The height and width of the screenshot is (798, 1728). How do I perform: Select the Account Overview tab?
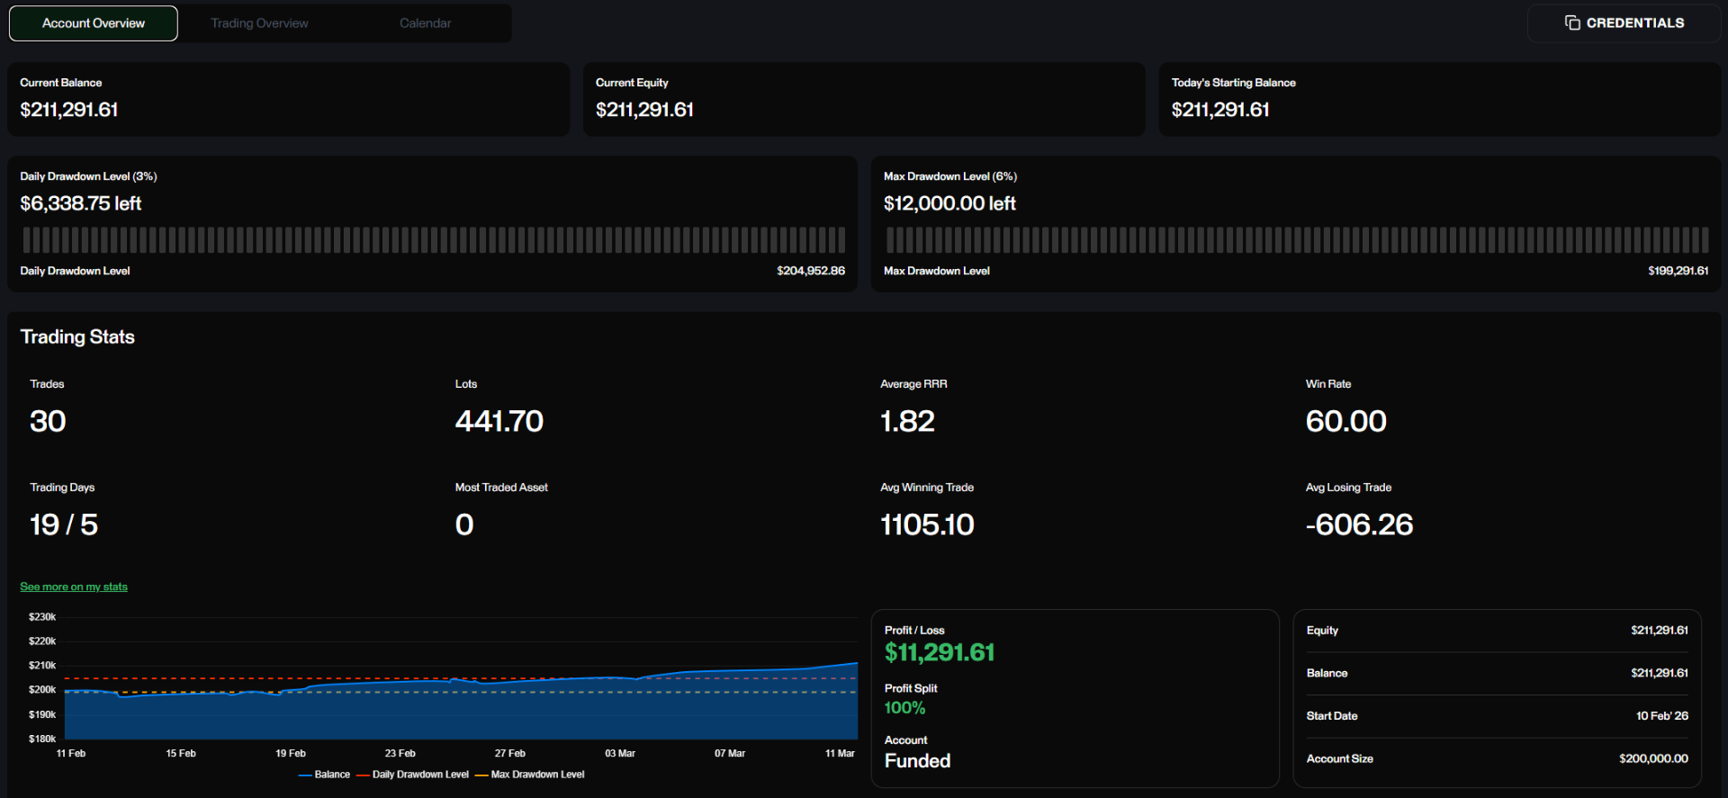pyautogui.click(x=94, y=23)
